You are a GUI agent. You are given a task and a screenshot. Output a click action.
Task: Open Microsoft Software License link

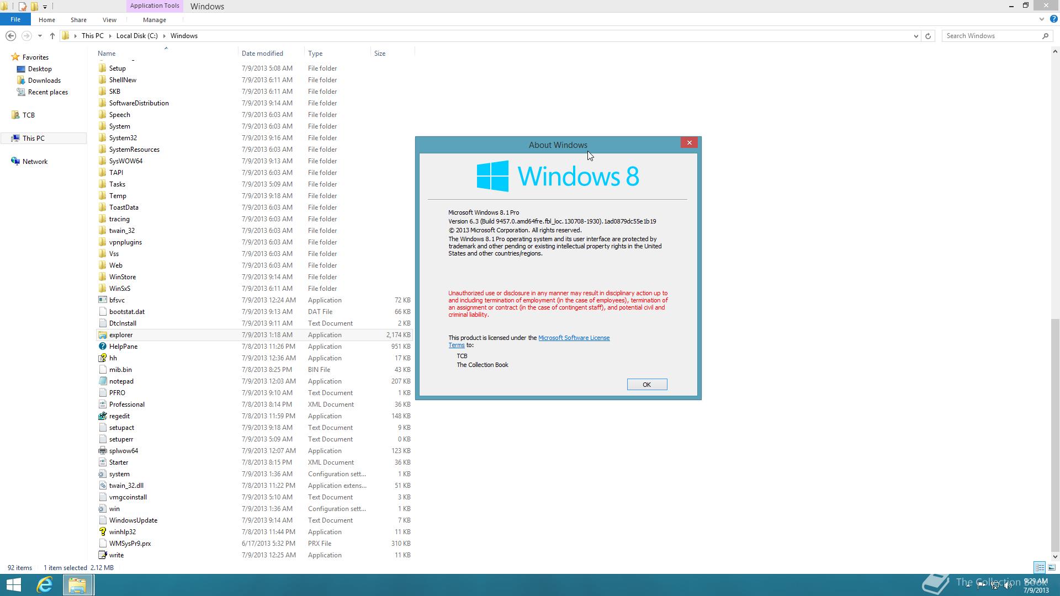574,338
